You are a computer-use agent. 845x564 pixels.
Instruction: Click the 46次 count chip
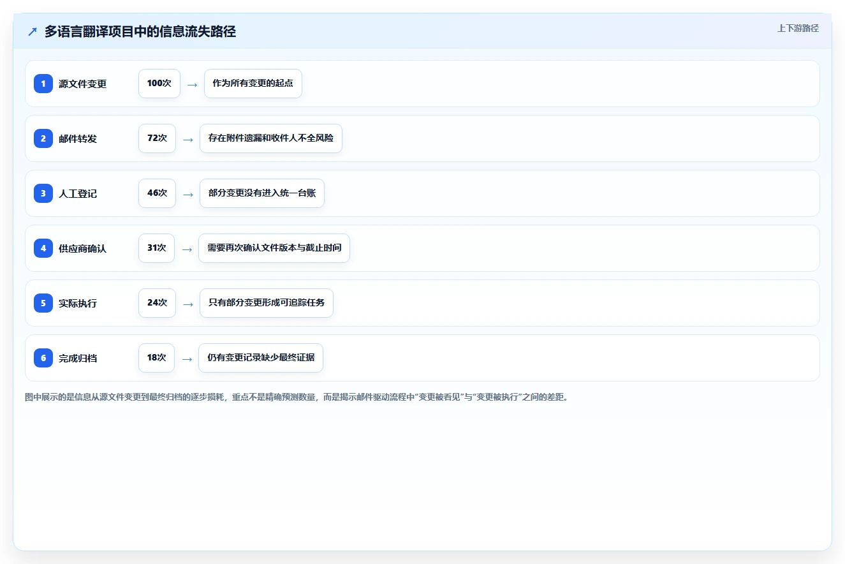click(x=157, y=193)
